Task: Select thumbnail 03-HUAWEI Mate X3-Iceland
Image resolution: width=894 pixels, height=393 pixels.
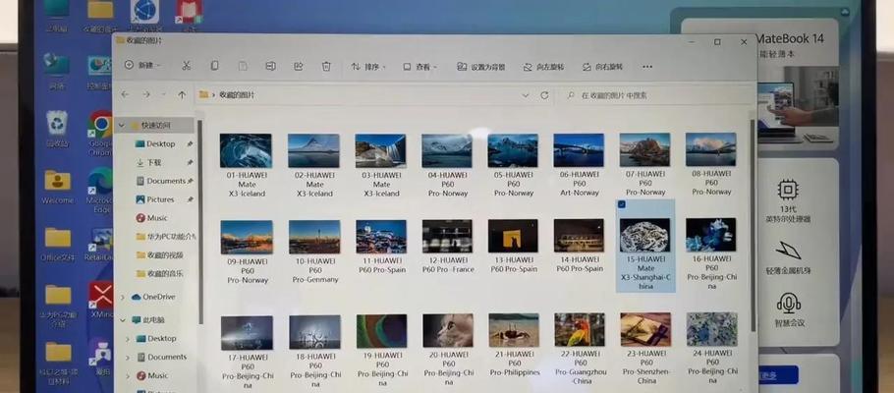Action: (380, 150)
